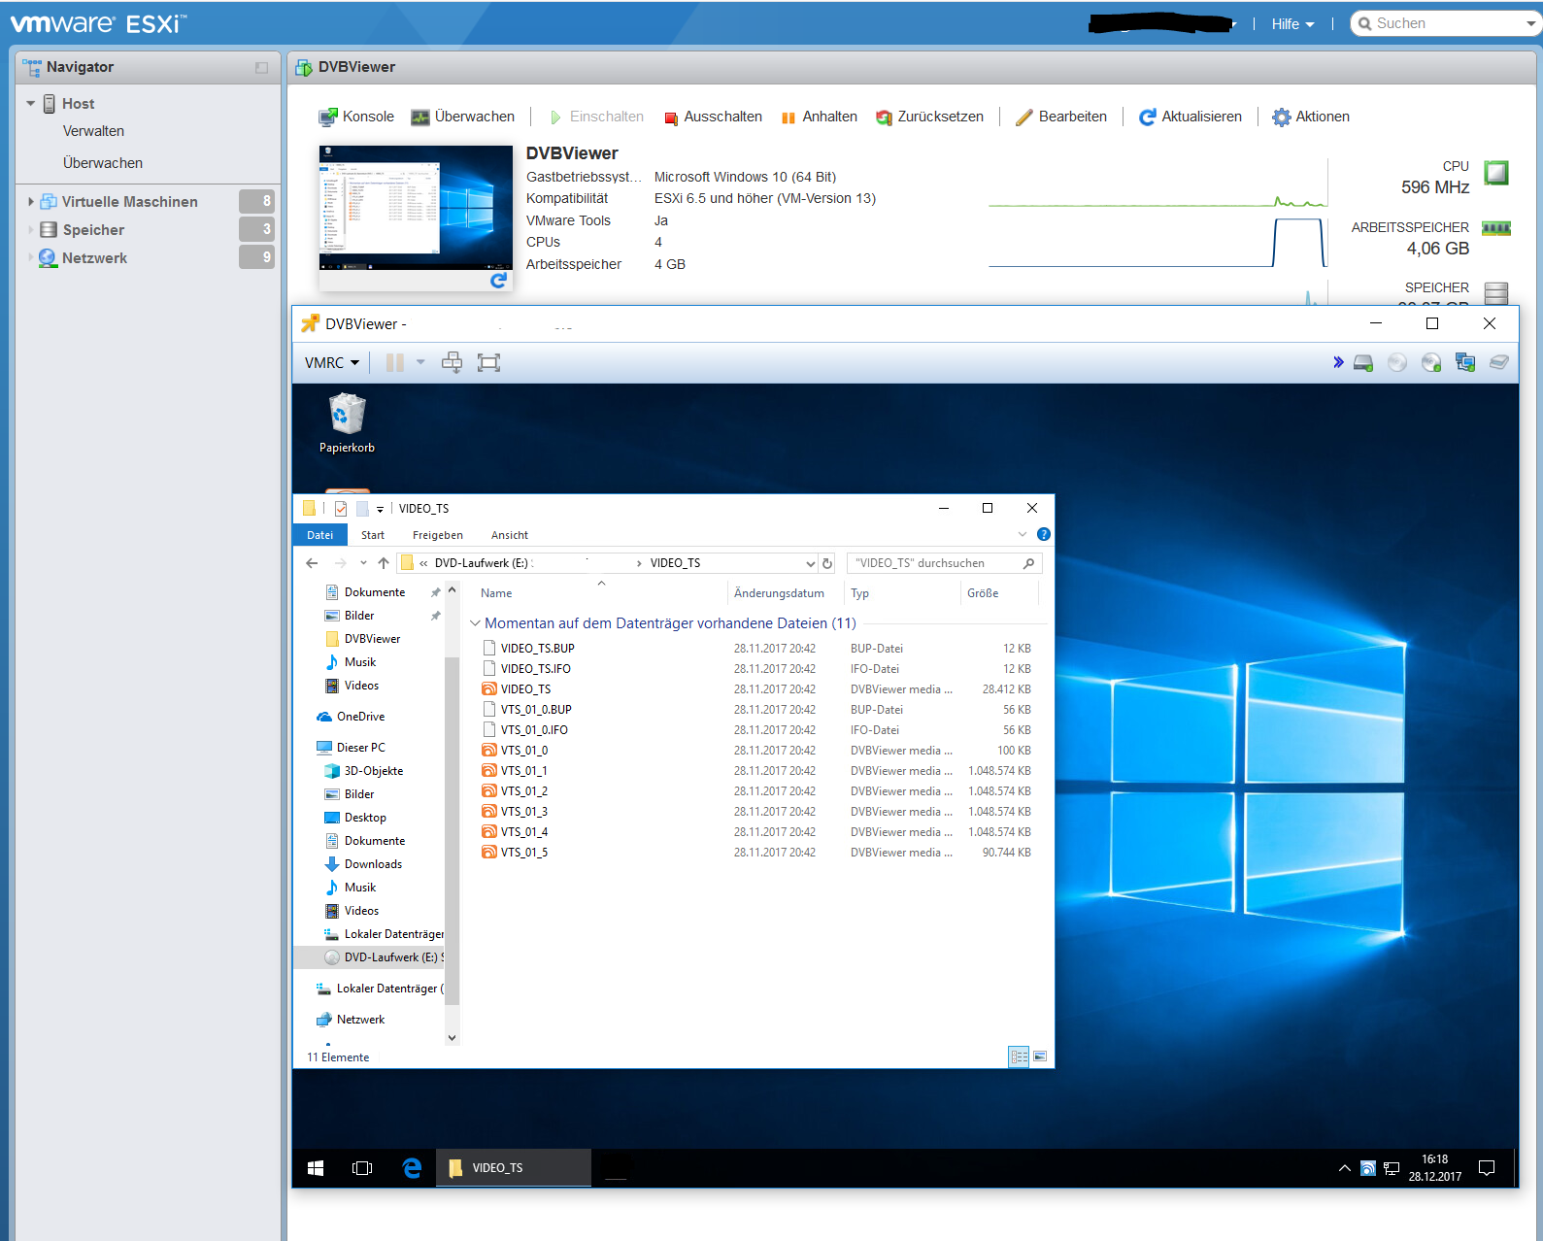Click the VIDEO_TS durchsuchen search box
This screenshot has height=1241, width=1543.
coord(944,563)
